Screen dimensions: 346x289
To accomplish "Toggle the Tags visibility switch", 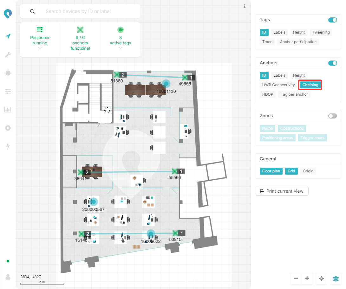I will click(332, 20).
